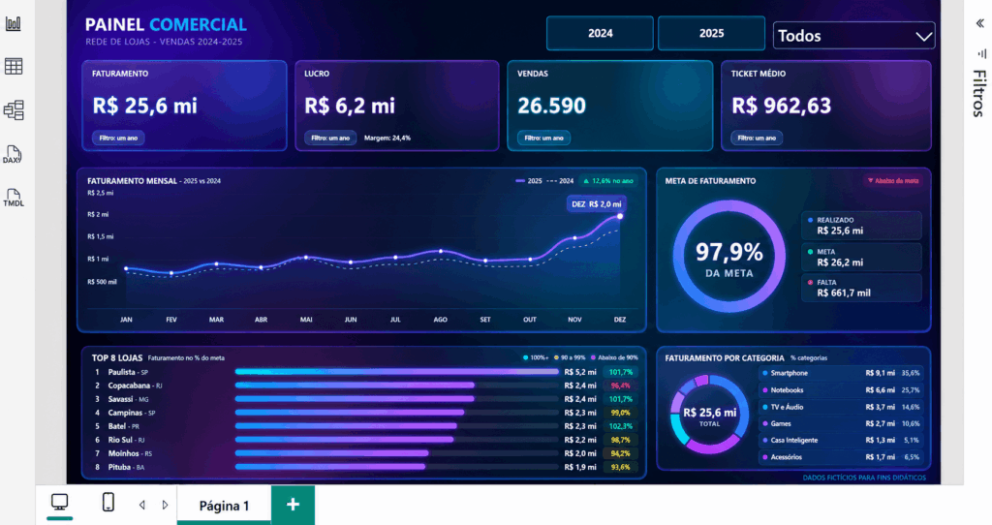Click the DEZ R$ 2,0 mi tooltip
The height and width of the screenshot is (525, 992).
click(x=596, y=204)
